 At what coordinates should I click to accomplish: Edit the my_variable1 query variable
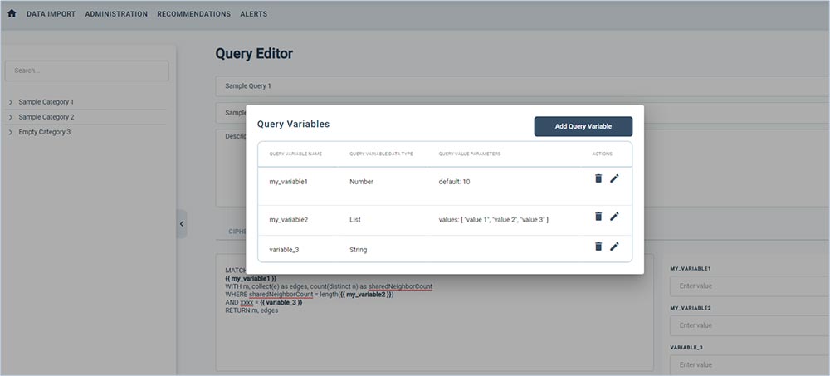[614, 178]
